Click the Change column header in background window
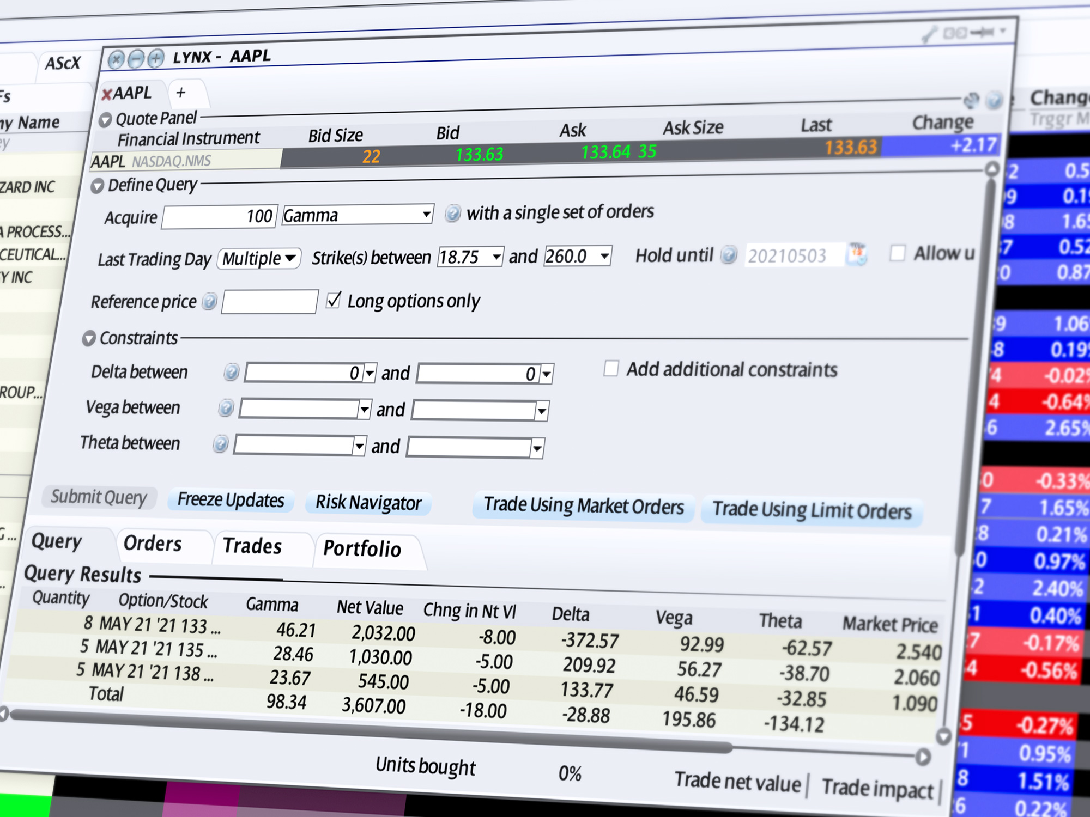Screen dimensions: 1090x817 tap(1059, 98)
